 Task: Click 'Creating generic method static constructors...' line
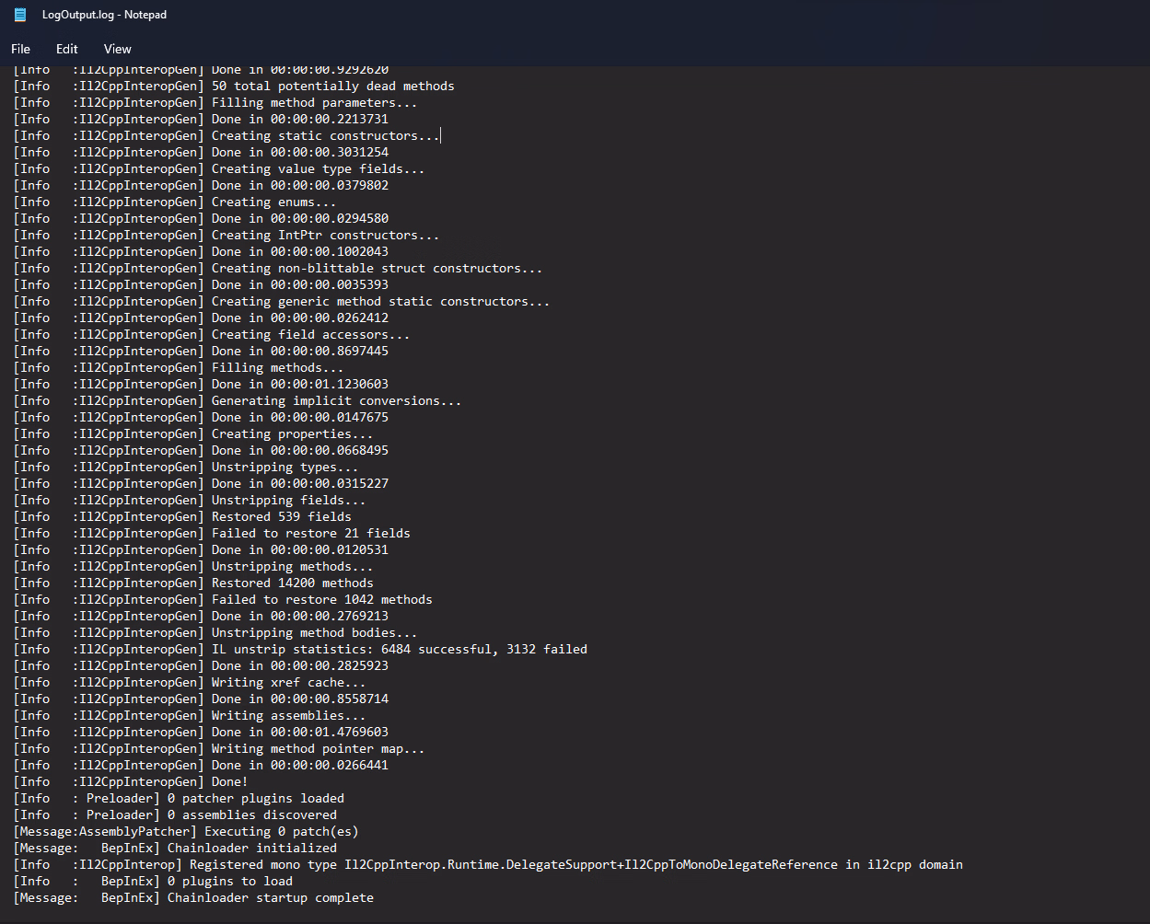click(x=282, y=301)
